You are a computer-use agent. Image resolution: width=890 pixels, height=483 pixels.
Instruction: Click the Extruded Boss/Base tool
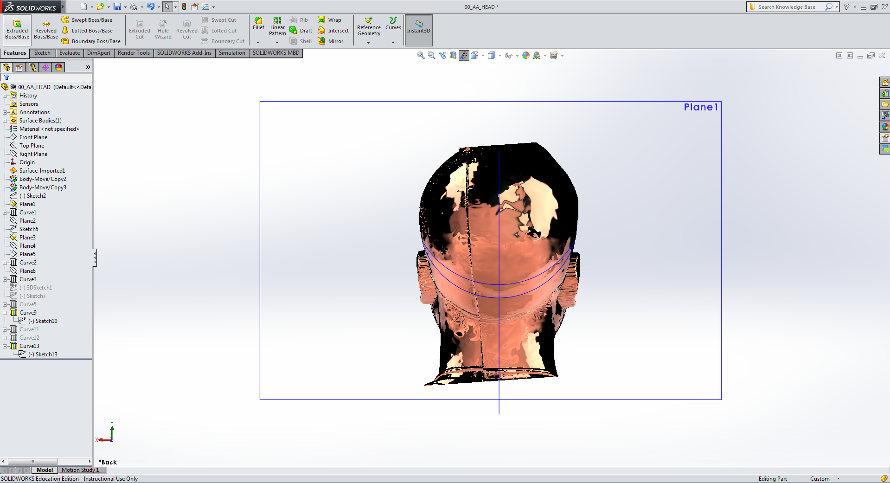(x=17, y=30)
